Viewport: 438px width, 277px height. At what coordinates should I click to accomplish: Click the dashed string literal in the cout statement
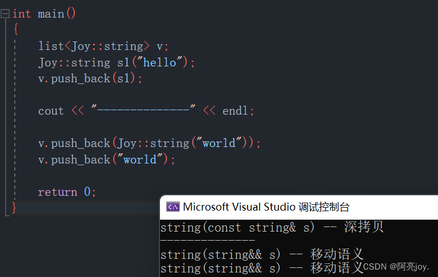144,111
